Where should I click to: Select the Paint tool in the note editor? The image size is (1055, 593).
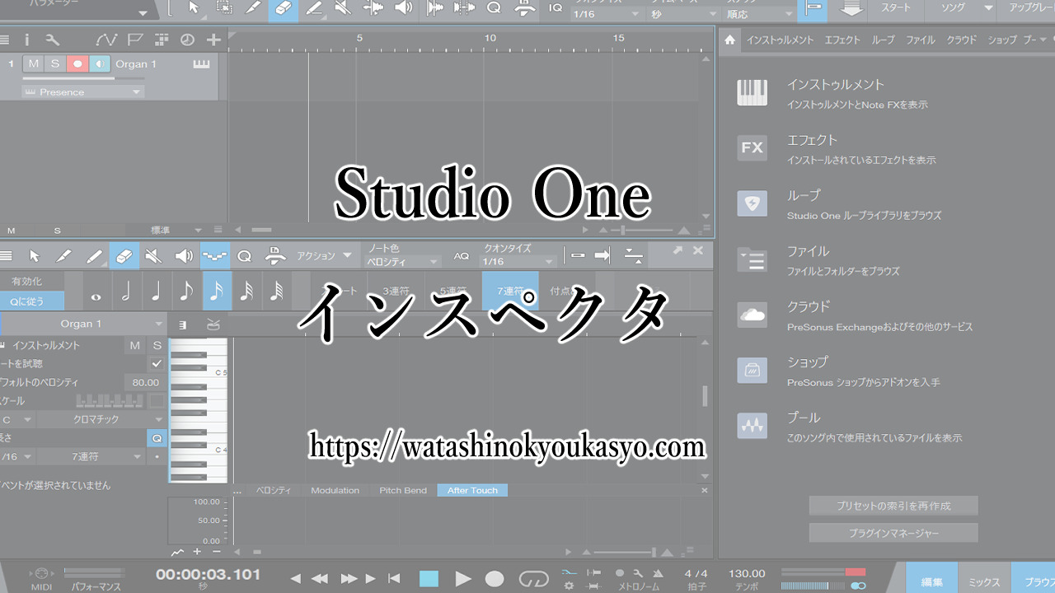click(x=93, y=255)
